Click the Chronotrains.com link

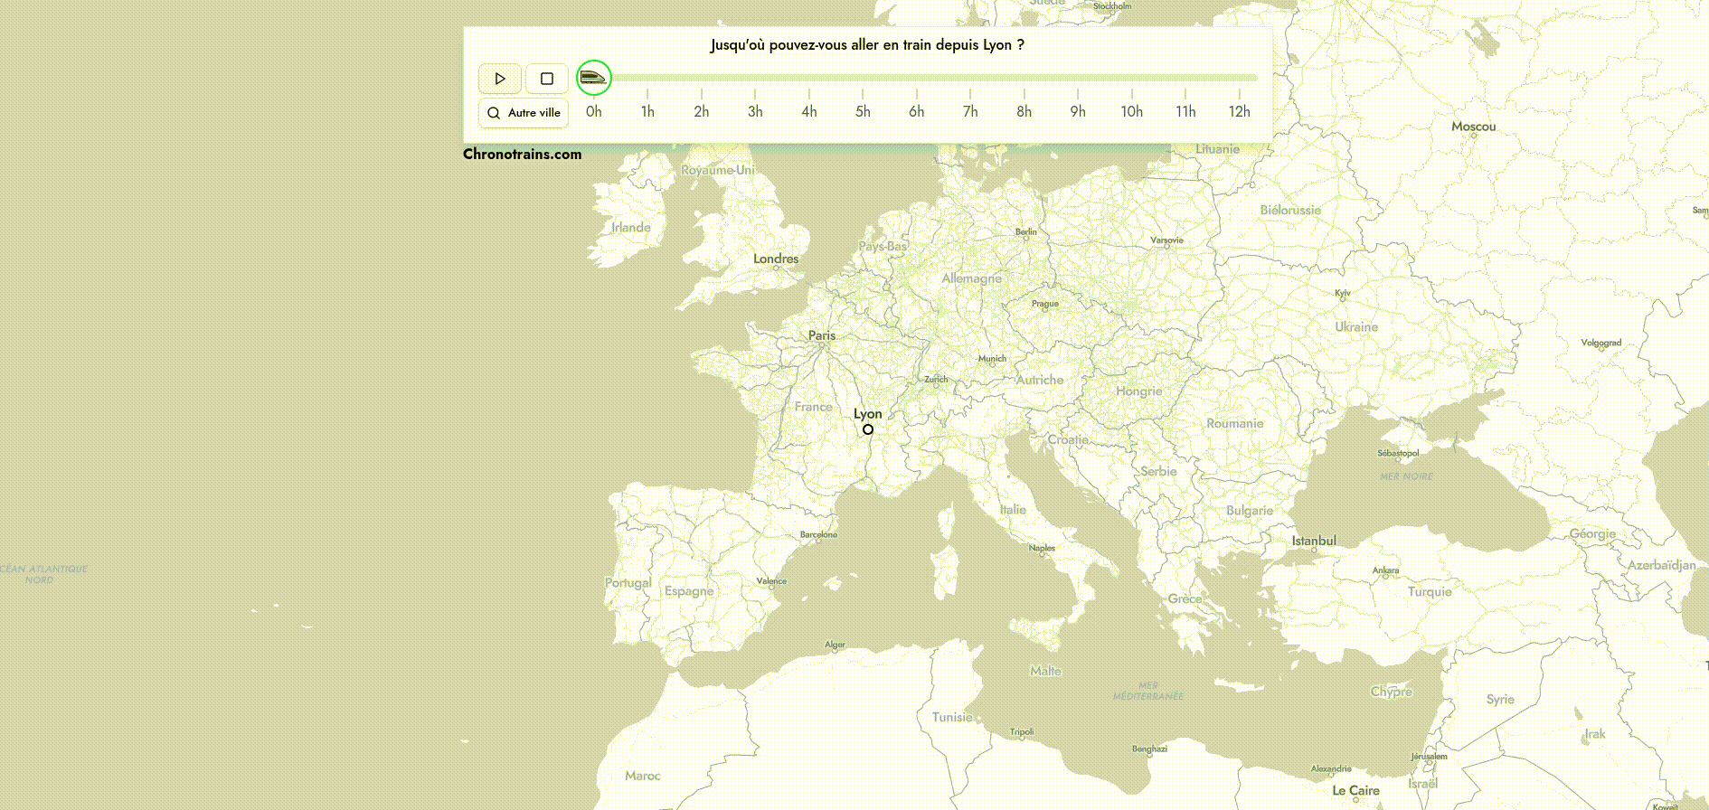tap(522, 154)
